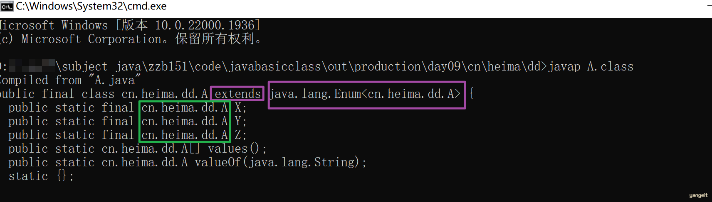Click the window title C:\Windows\System32\cmd.exe
Viewport: 712px width, 202px height.
tap(91, 6)
